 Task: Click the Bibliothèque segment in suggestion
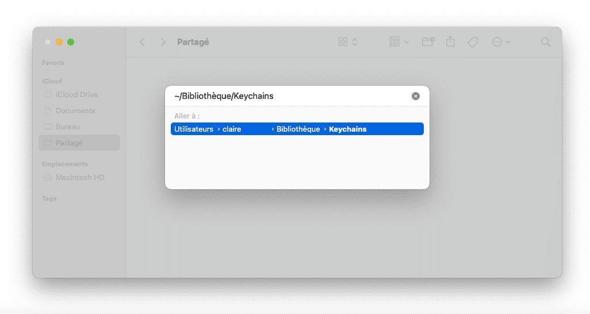pyautogui.click(x=298, y=129)
